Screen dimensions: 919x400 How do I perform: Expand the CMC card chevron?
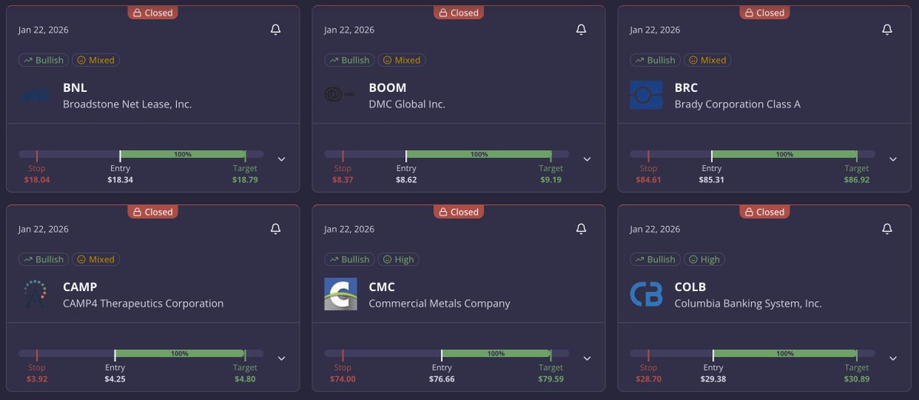click(587, 359)
